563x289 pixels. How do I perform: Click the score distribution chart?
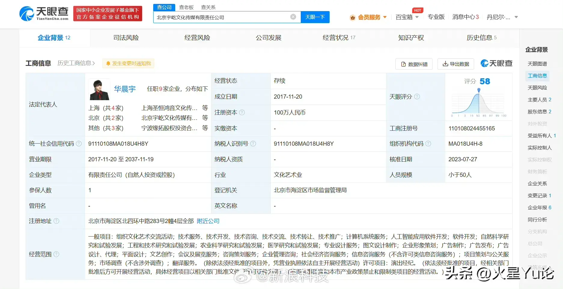pyautogui.click(x=479, y=103)
